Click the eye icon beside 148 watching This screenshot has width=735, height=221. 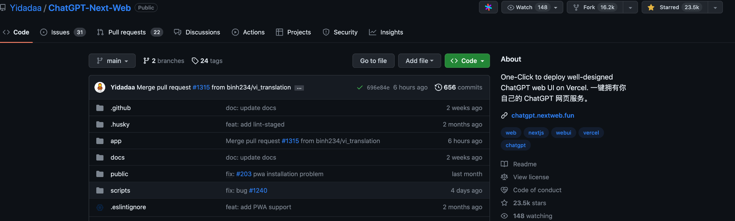[x=504, y=216]
